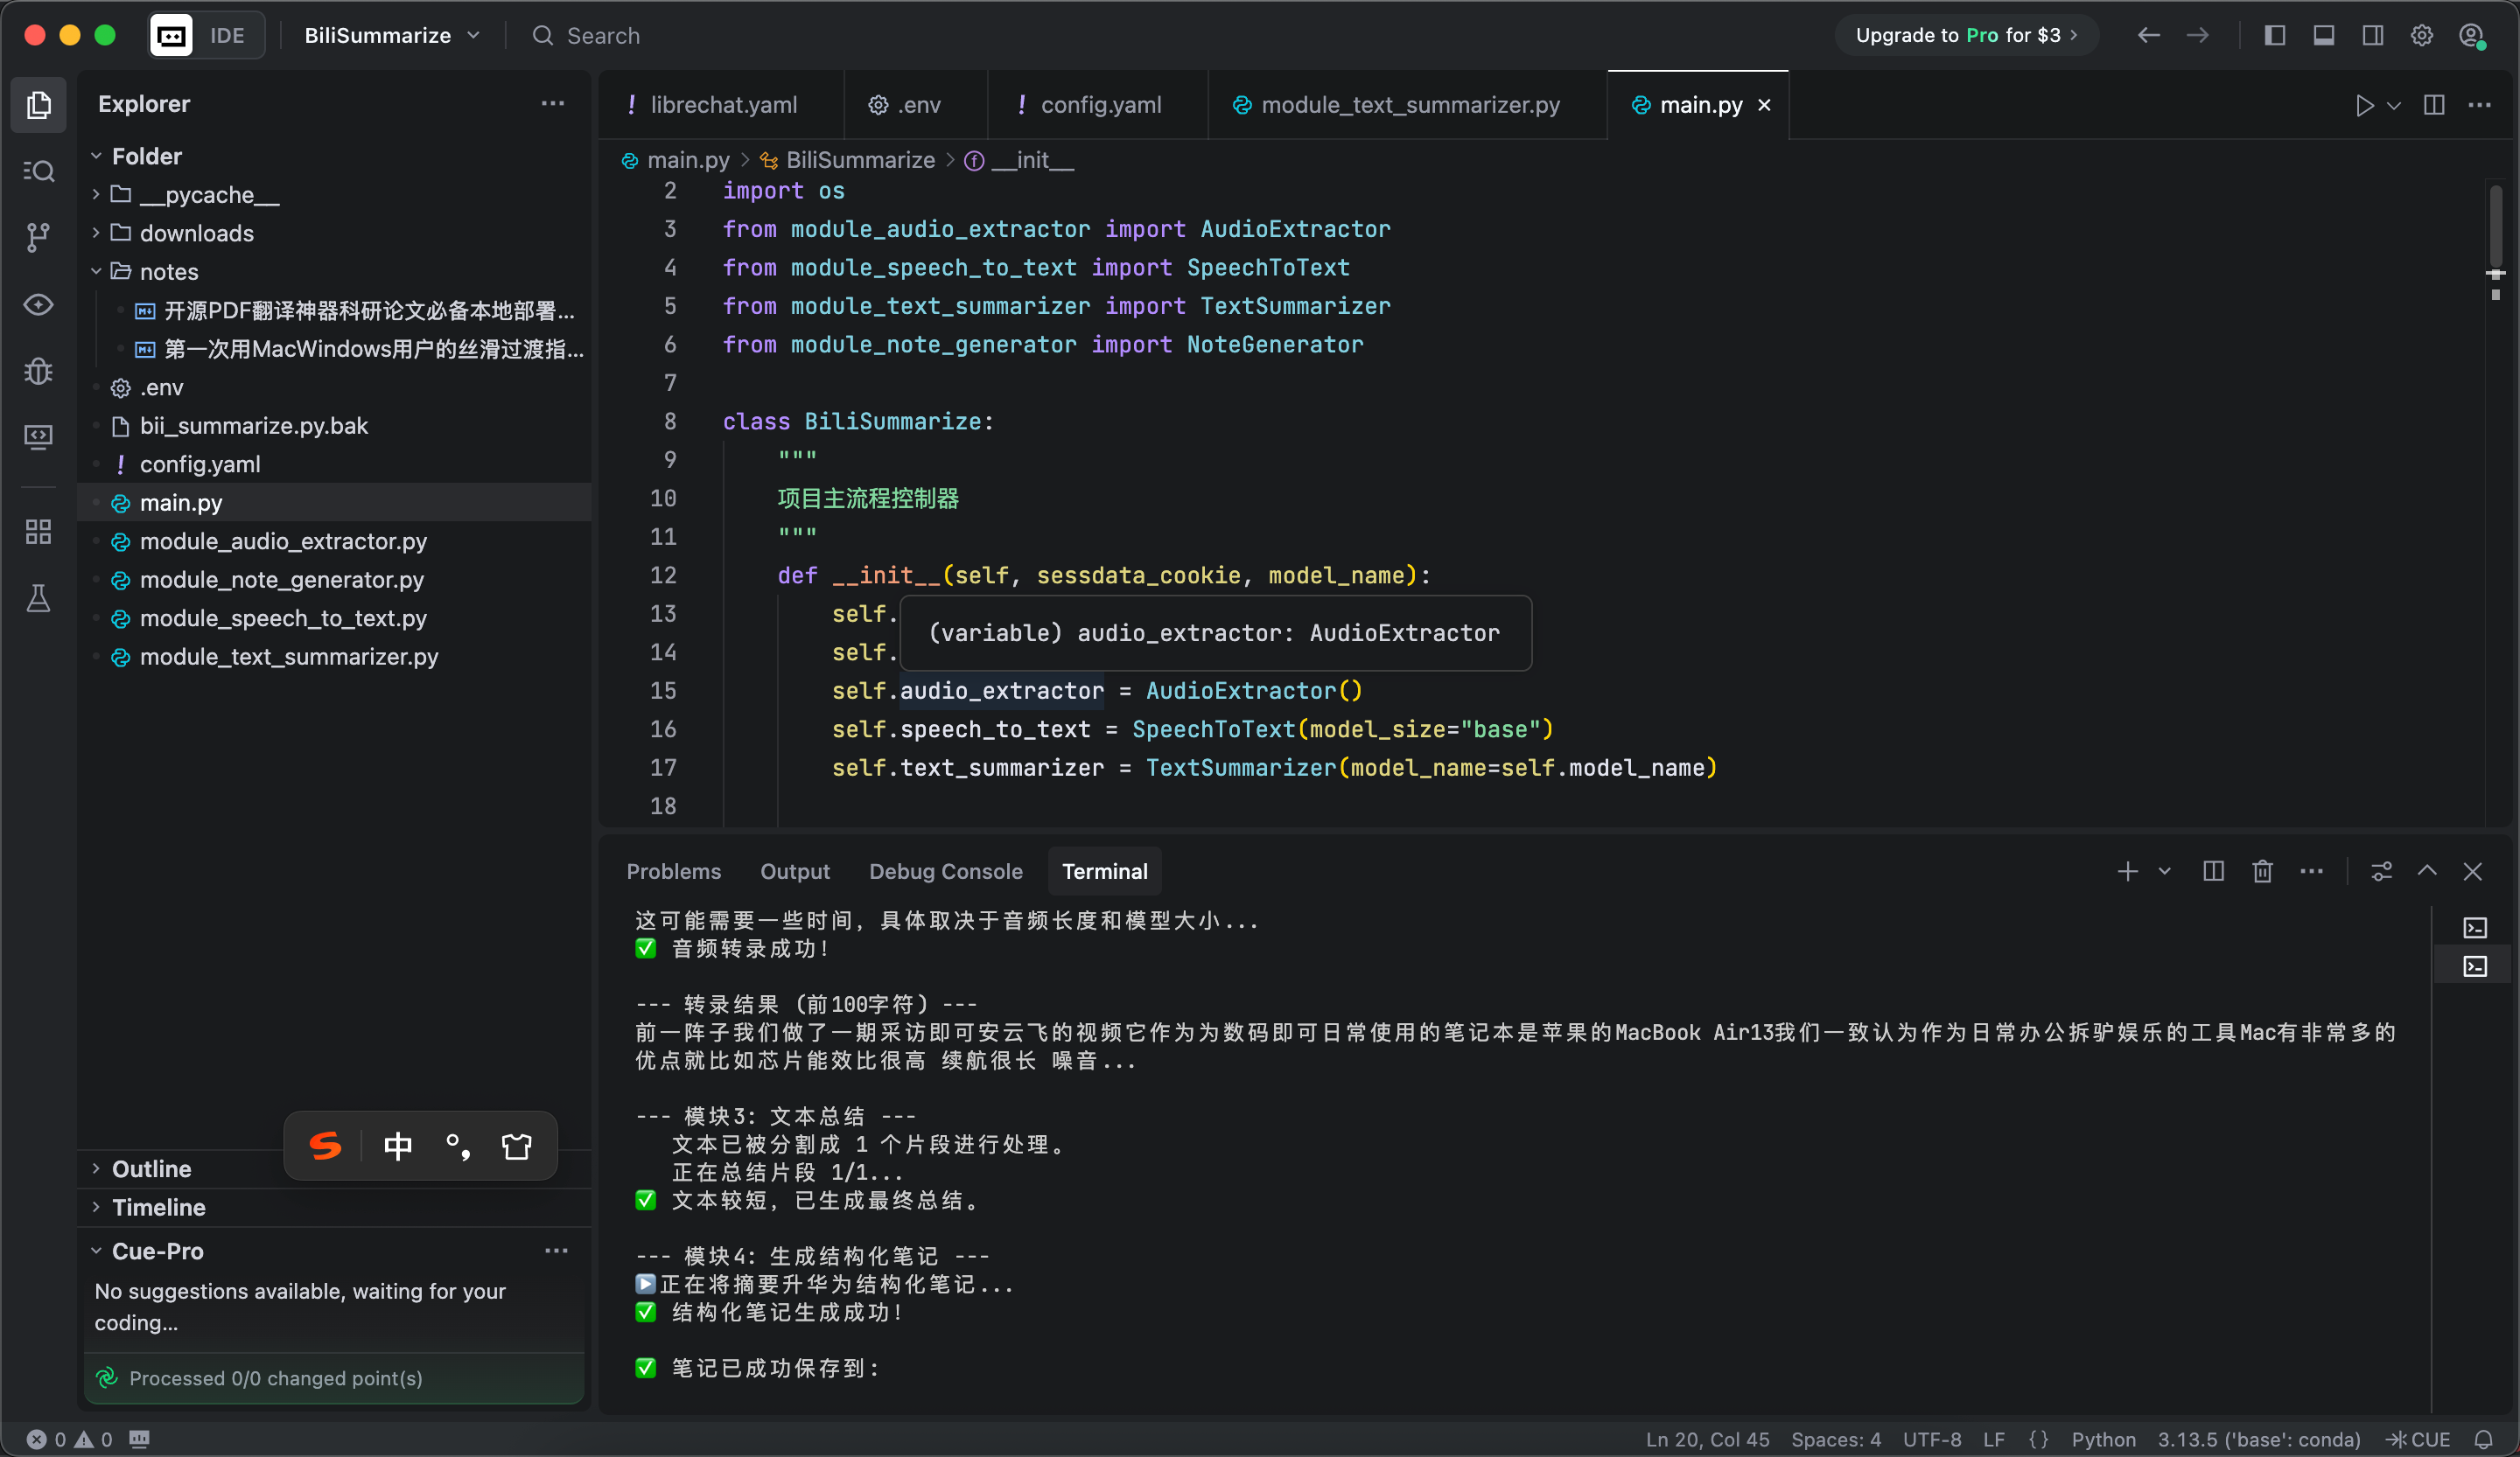The width and height of the screenshot is (2520, 1457).
Task: Toggle the secondary side bar layout icon
Action: click(2372, 36)
